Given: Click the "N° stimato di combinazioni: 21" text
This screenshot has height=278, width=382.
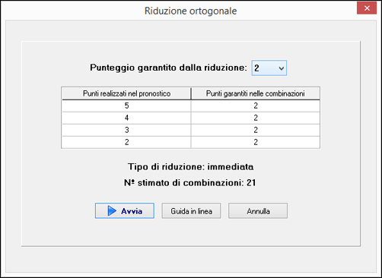Looking at the screenshot, I should (190, 183).
